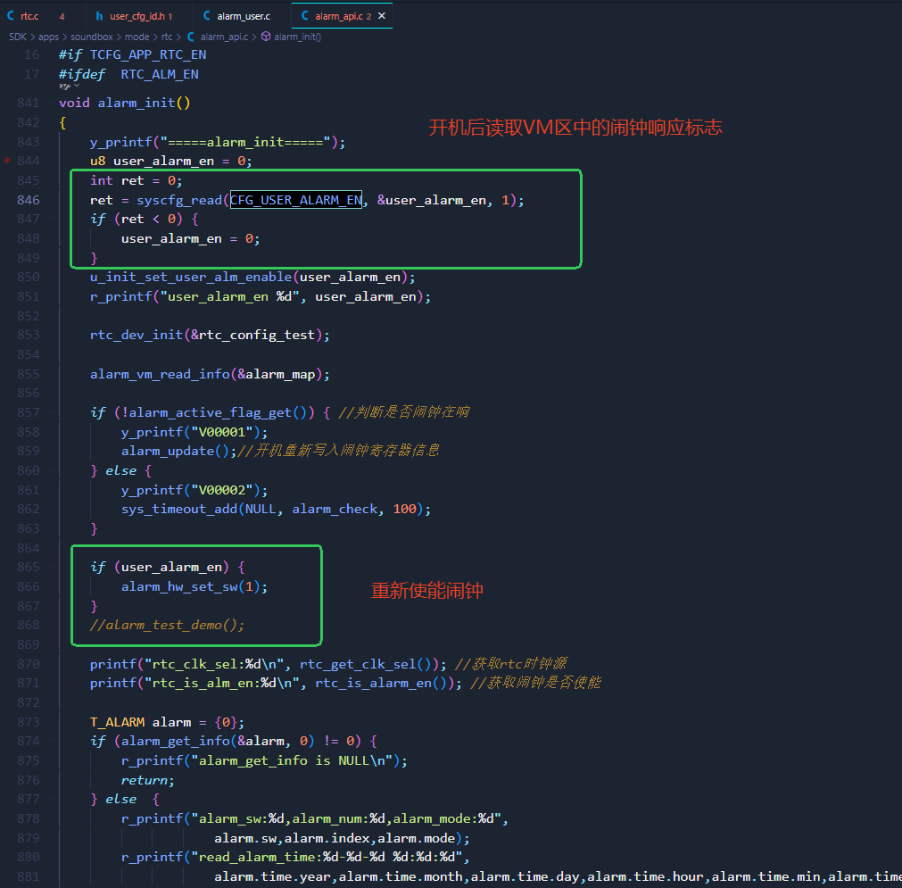Click the C file icon on rtc.c tab

coord(11,16)
